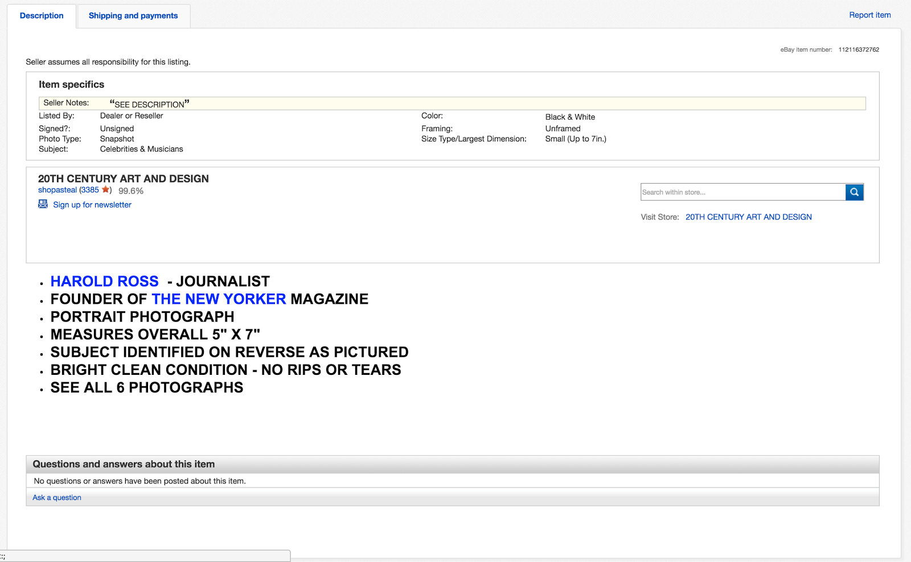Viewport: 911px width, 562px height.
Task: Click the Ask a question link
Action: (x=57, y=498)
